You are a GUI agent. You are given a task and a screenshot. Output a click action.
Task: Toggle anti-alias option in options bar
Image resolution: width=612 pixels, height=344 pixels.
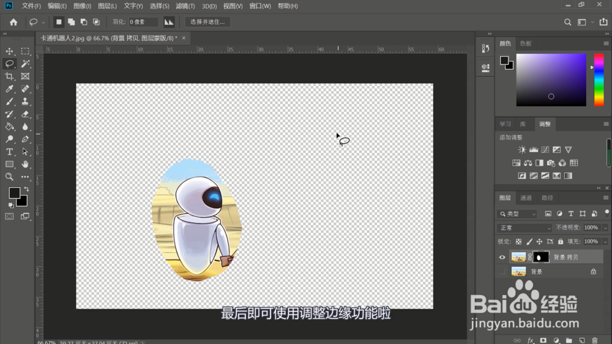click(x=169, y=22)
